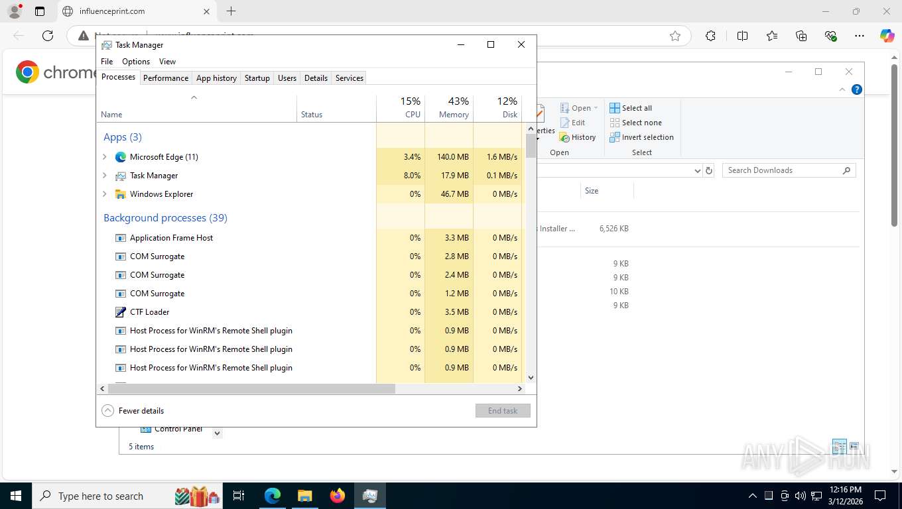This screenshot has width=902, height=509.
Task: Switch to the Performance tab
Action: click(x=166, y=78)
